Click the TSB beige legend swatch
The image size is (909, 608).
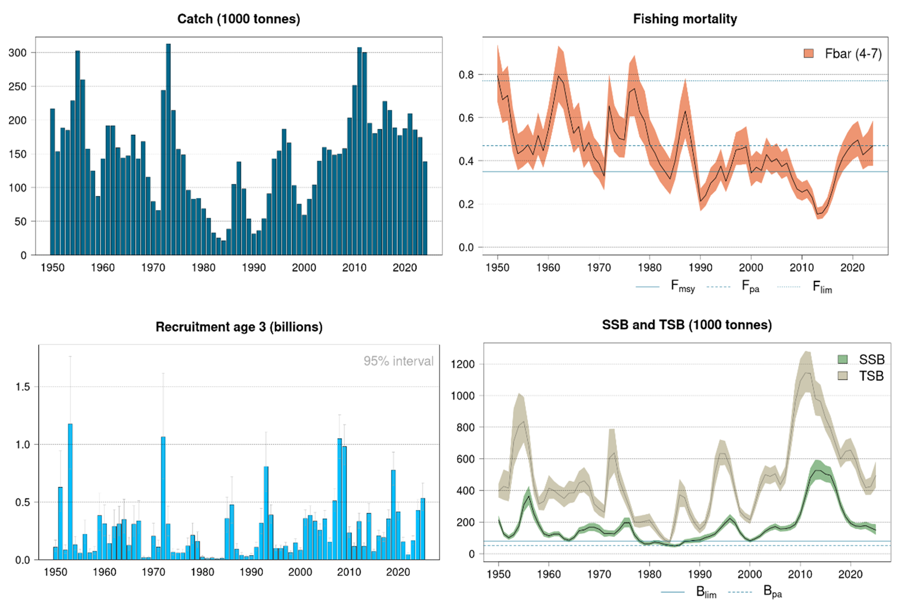click(843, 375)
